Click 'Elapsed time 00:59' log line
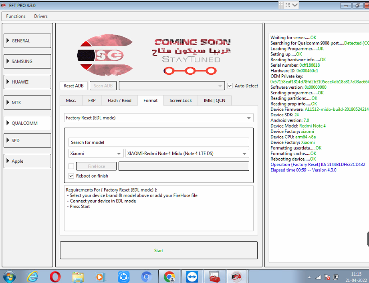 tap(303, 170)
